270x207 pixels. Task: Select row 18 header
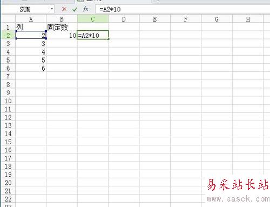pos(8,166)
